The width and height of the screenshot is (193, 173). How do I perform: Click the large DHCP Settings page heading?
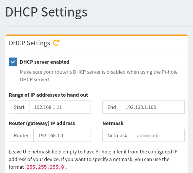coord(46,12)
